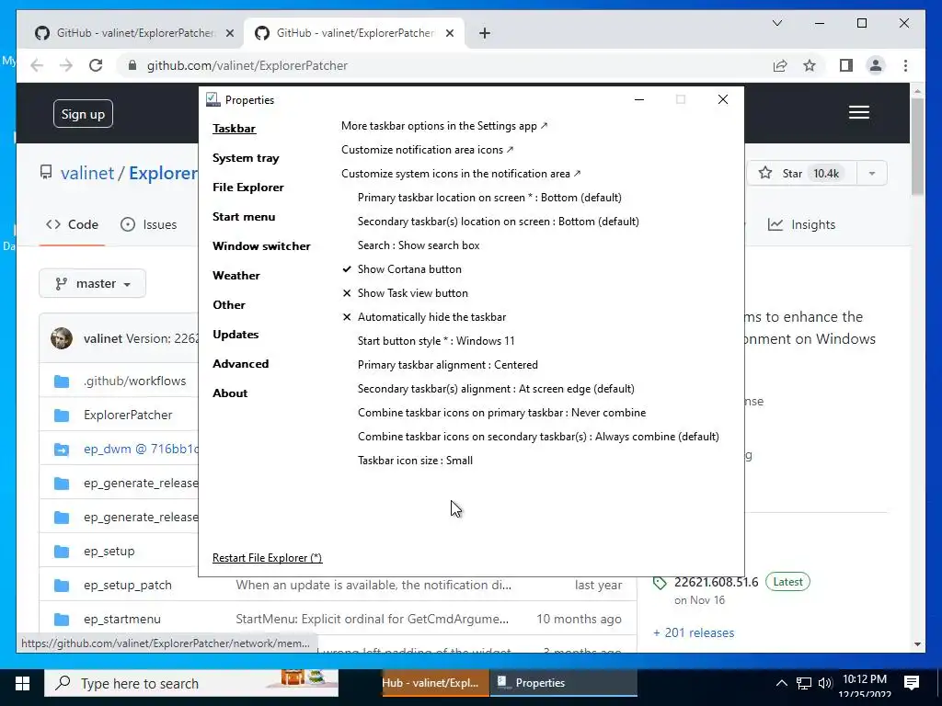Screen dimensions: 942x706
Task: Open GitHub hamburger menu icon
Action: click(859, 112)
